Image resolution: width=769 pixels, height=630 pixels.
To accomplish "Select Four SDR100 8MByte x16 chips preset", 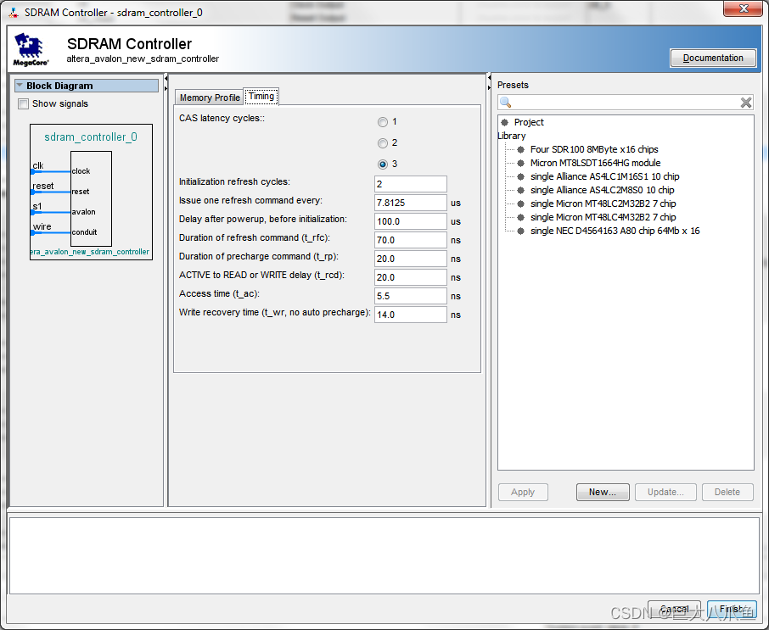I will coord(594,149).
